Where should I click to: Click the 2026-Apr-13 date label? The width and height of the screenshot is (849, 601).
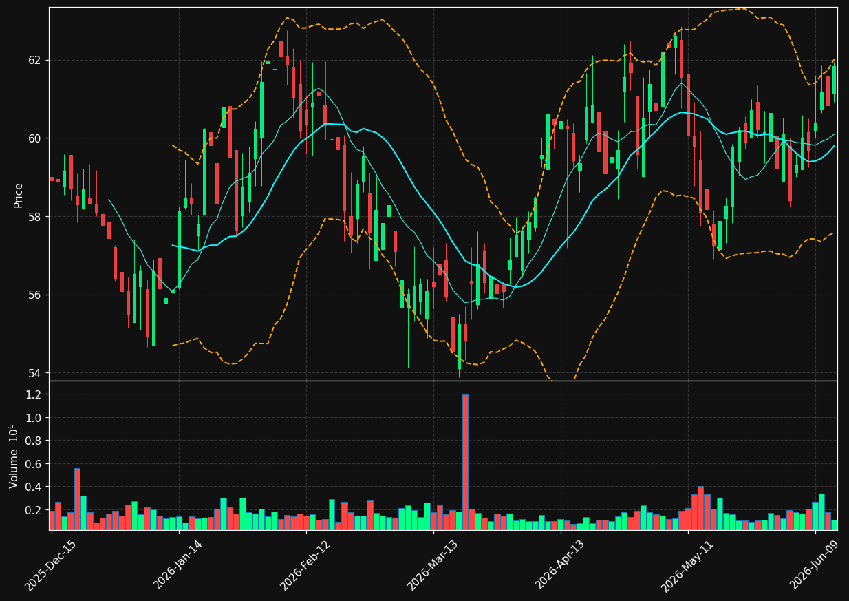[559, 565]
